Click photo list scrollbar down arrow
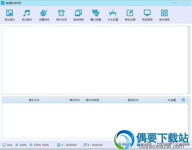Screen dimensions: 192x150 [189, 93]
